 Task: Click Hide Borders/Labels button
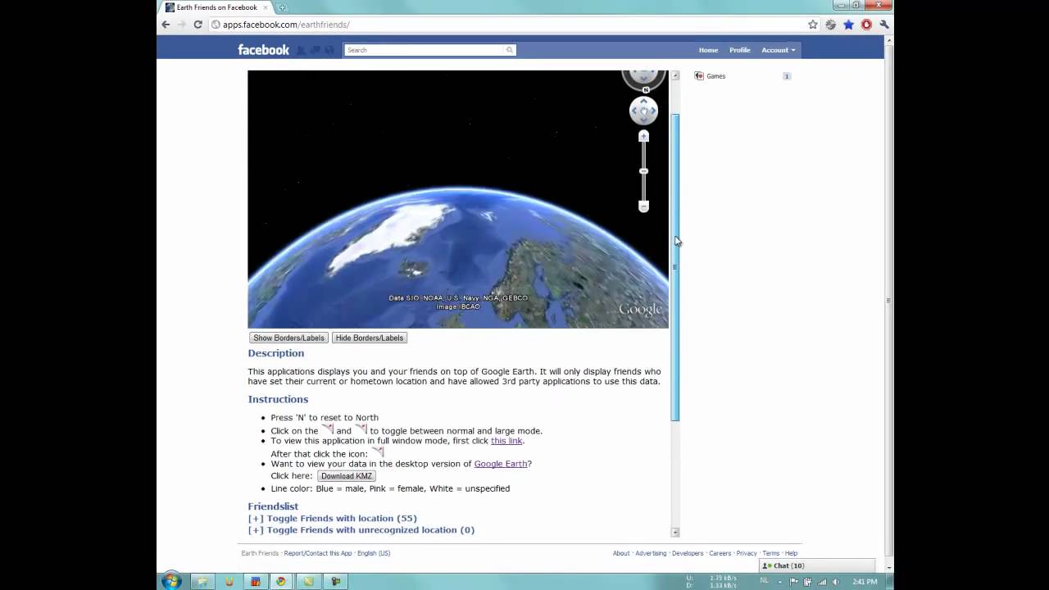[x=370, y=338]
